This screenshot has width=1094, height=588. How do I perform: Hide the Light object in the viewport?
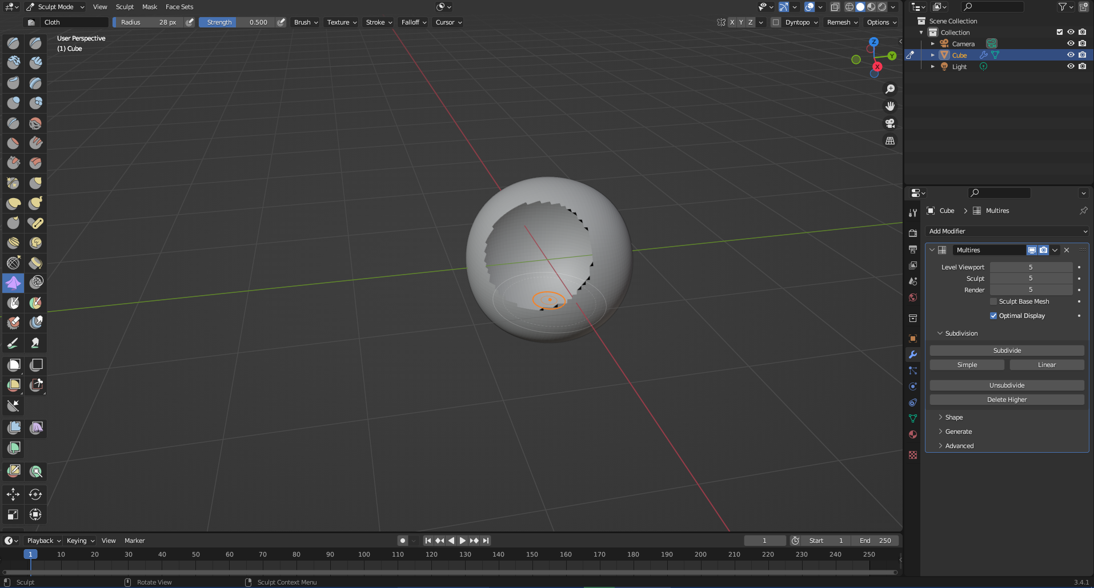[1071, 66]
